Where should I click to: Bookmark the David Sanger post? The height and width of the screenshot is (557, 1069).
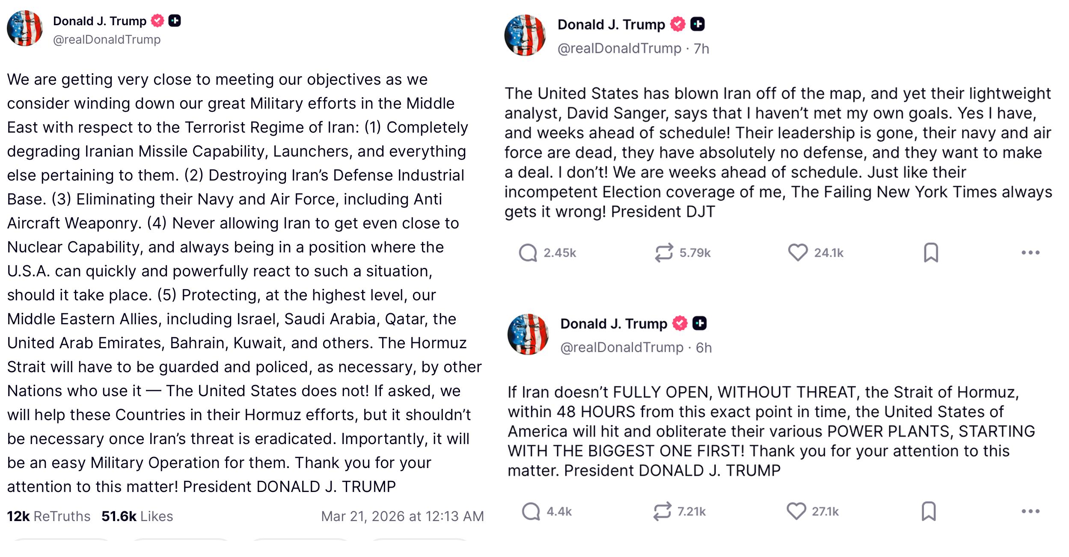[931, 252]
